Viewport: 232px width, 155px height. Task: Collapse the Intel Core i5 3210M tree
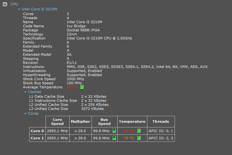(19, 9)
